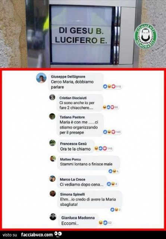Click Tatiana Pastore's avatar

tap(52, 116)
